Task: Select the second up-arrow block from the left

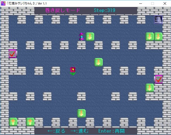Action: (30, 122)
